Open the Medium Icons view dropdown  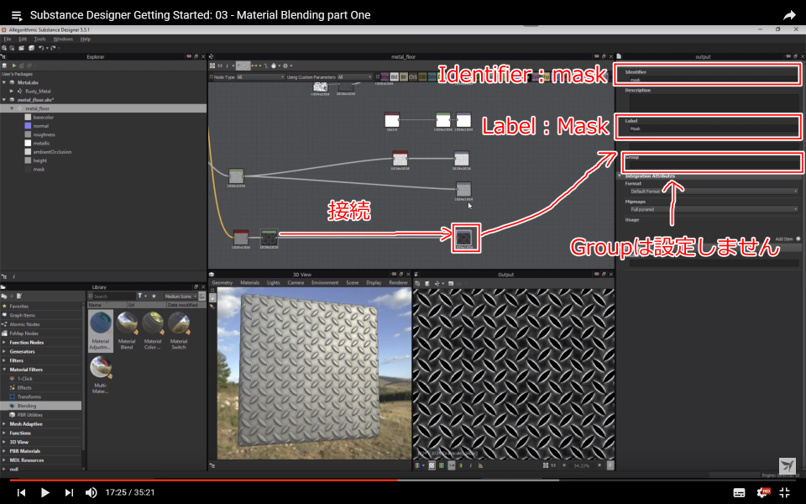pyautogui.click(x=181, y=297)
